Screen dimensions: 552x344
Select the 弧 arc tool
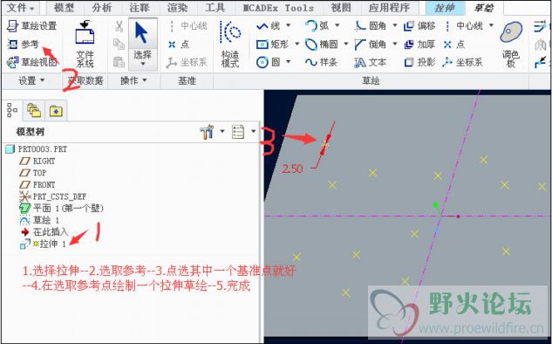[x=317, y=25]
